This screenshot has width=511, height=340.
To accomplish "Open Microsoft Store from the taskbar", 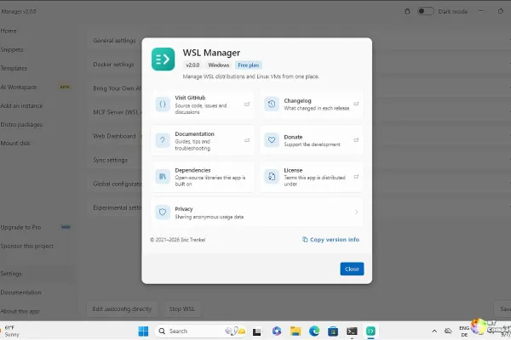I will (x=333, y=331).
